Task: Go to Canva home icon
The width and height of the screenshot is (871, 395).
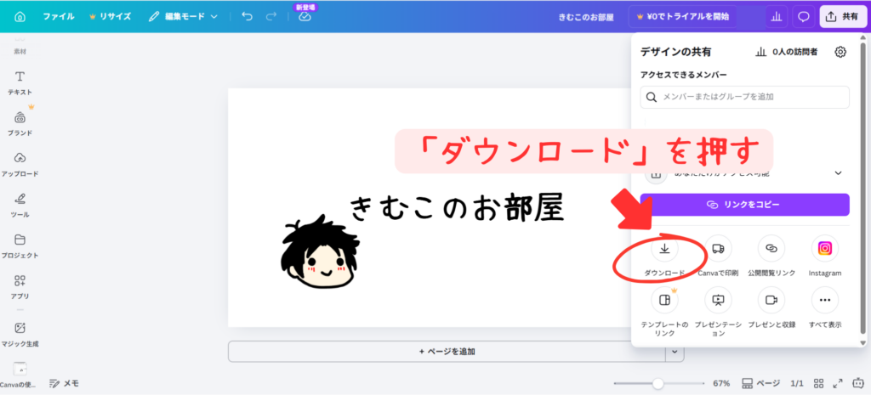Action: pos(20,17)
